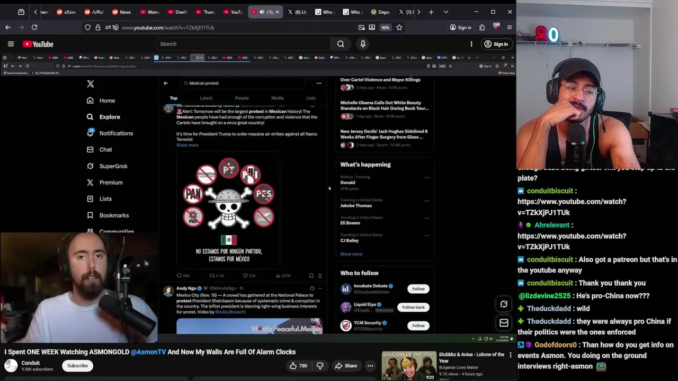Select the Latest tab in X search
This screenshot has height=381, width=678.
pos(206,98)
